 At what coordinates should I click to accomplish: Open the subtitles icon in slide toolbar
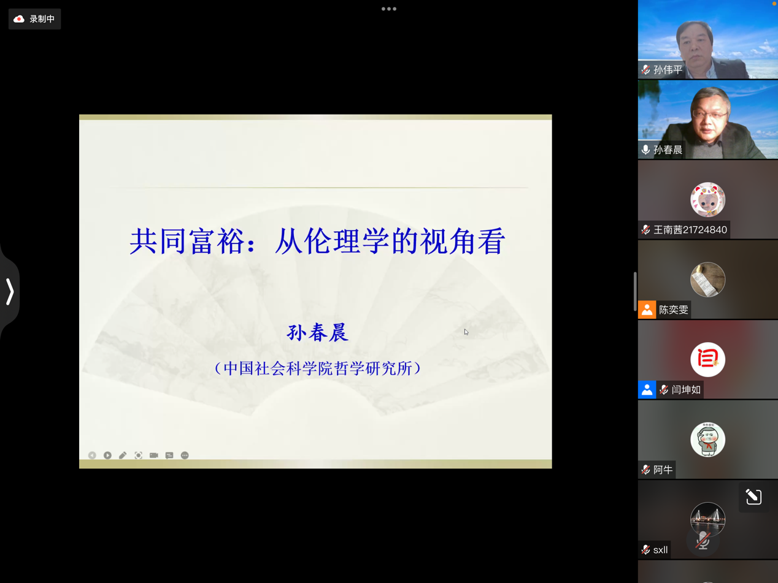coord(169,455)
